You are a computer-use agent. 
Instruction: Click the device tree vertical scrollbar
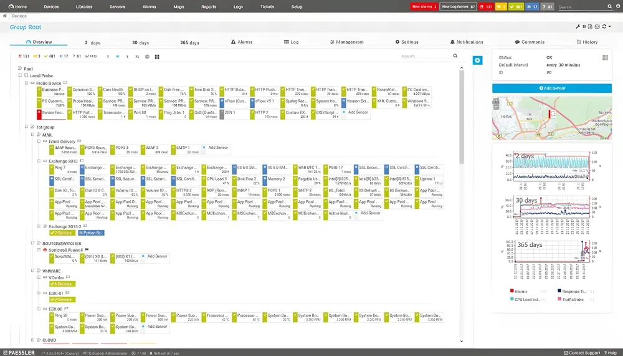(x=461, y=117)
